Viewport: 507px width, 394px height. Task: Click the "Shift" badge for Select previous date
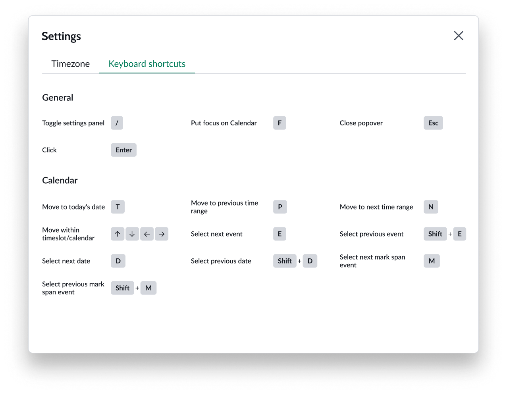point(285,261)
